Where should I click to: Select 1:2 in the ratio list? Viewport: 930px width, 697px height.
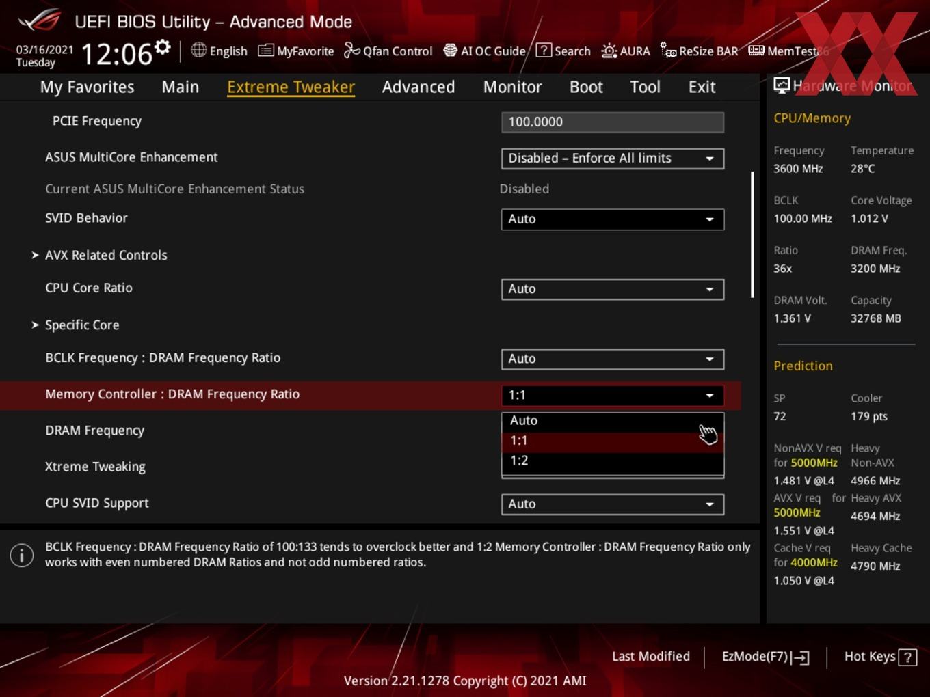click(613, 461)
